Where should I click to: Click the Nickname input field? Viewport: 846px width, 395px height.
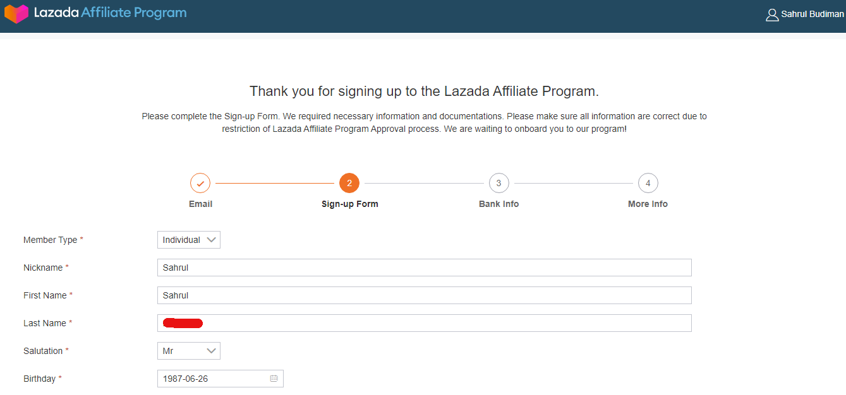[x=424, y=268]
